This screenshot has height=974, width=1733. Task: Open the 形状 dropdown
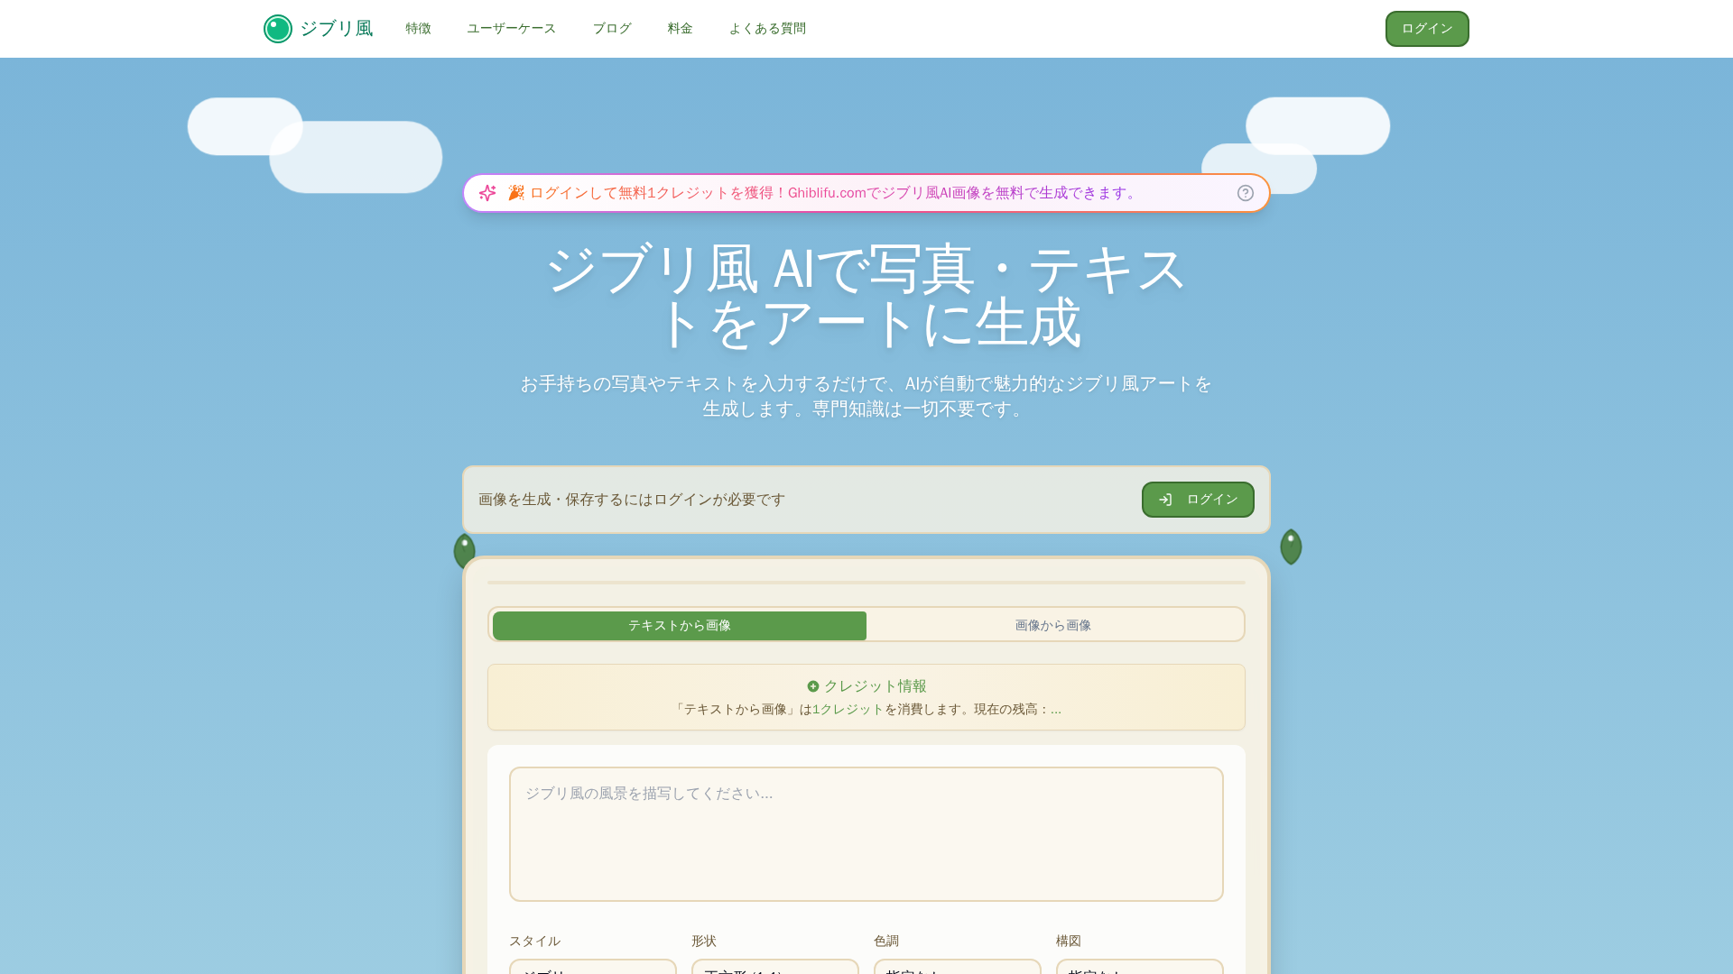(x=774, y=967)
